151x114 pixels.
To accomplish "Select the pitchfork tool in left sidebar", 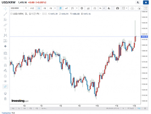I will click(x=5, y=19).
